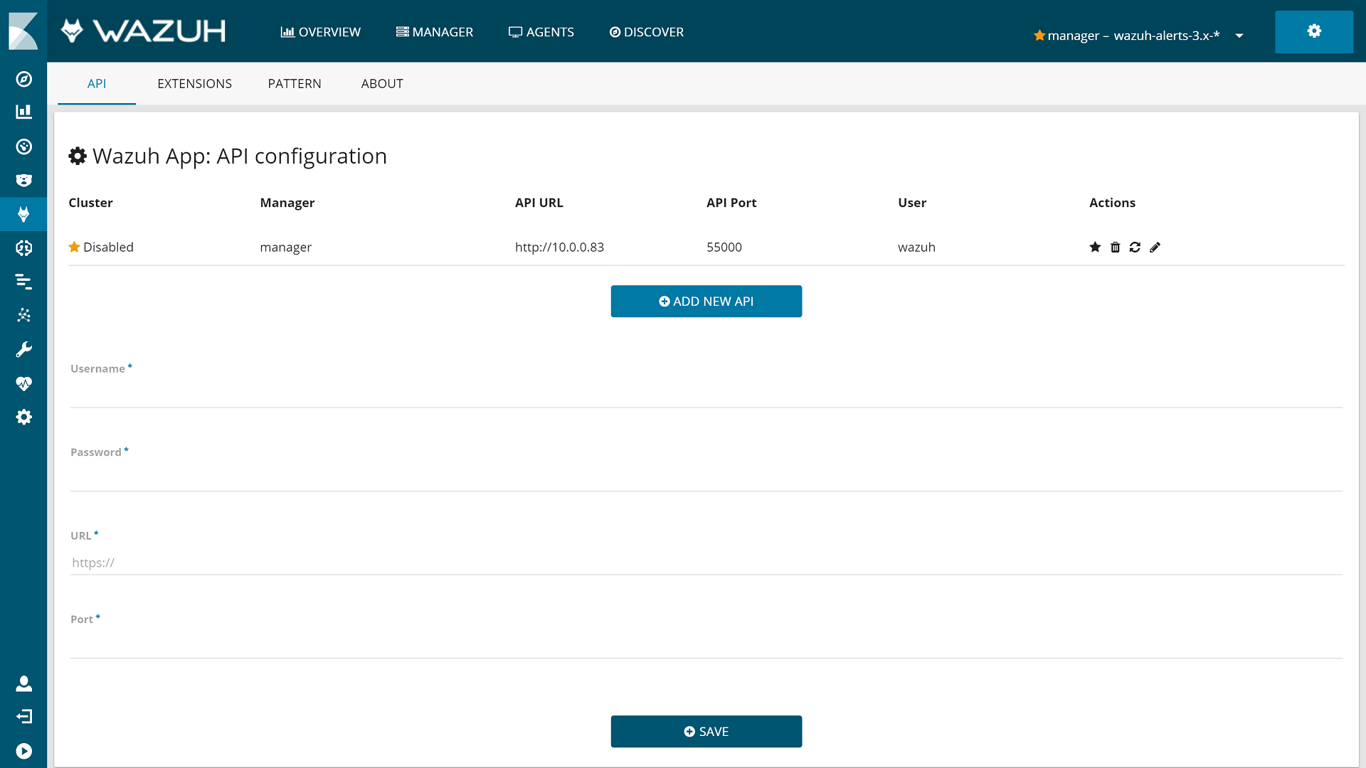Open the Dashboard icon in the sidebar
The height and width of the screenshot is (768, 1366).
[23, 146]
